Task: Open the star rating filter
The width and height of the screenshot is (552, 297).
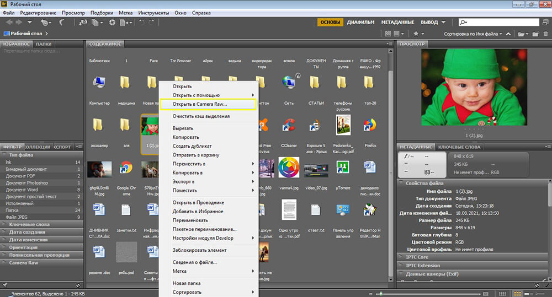Action: pyautogui.click(x=418, y=34)
